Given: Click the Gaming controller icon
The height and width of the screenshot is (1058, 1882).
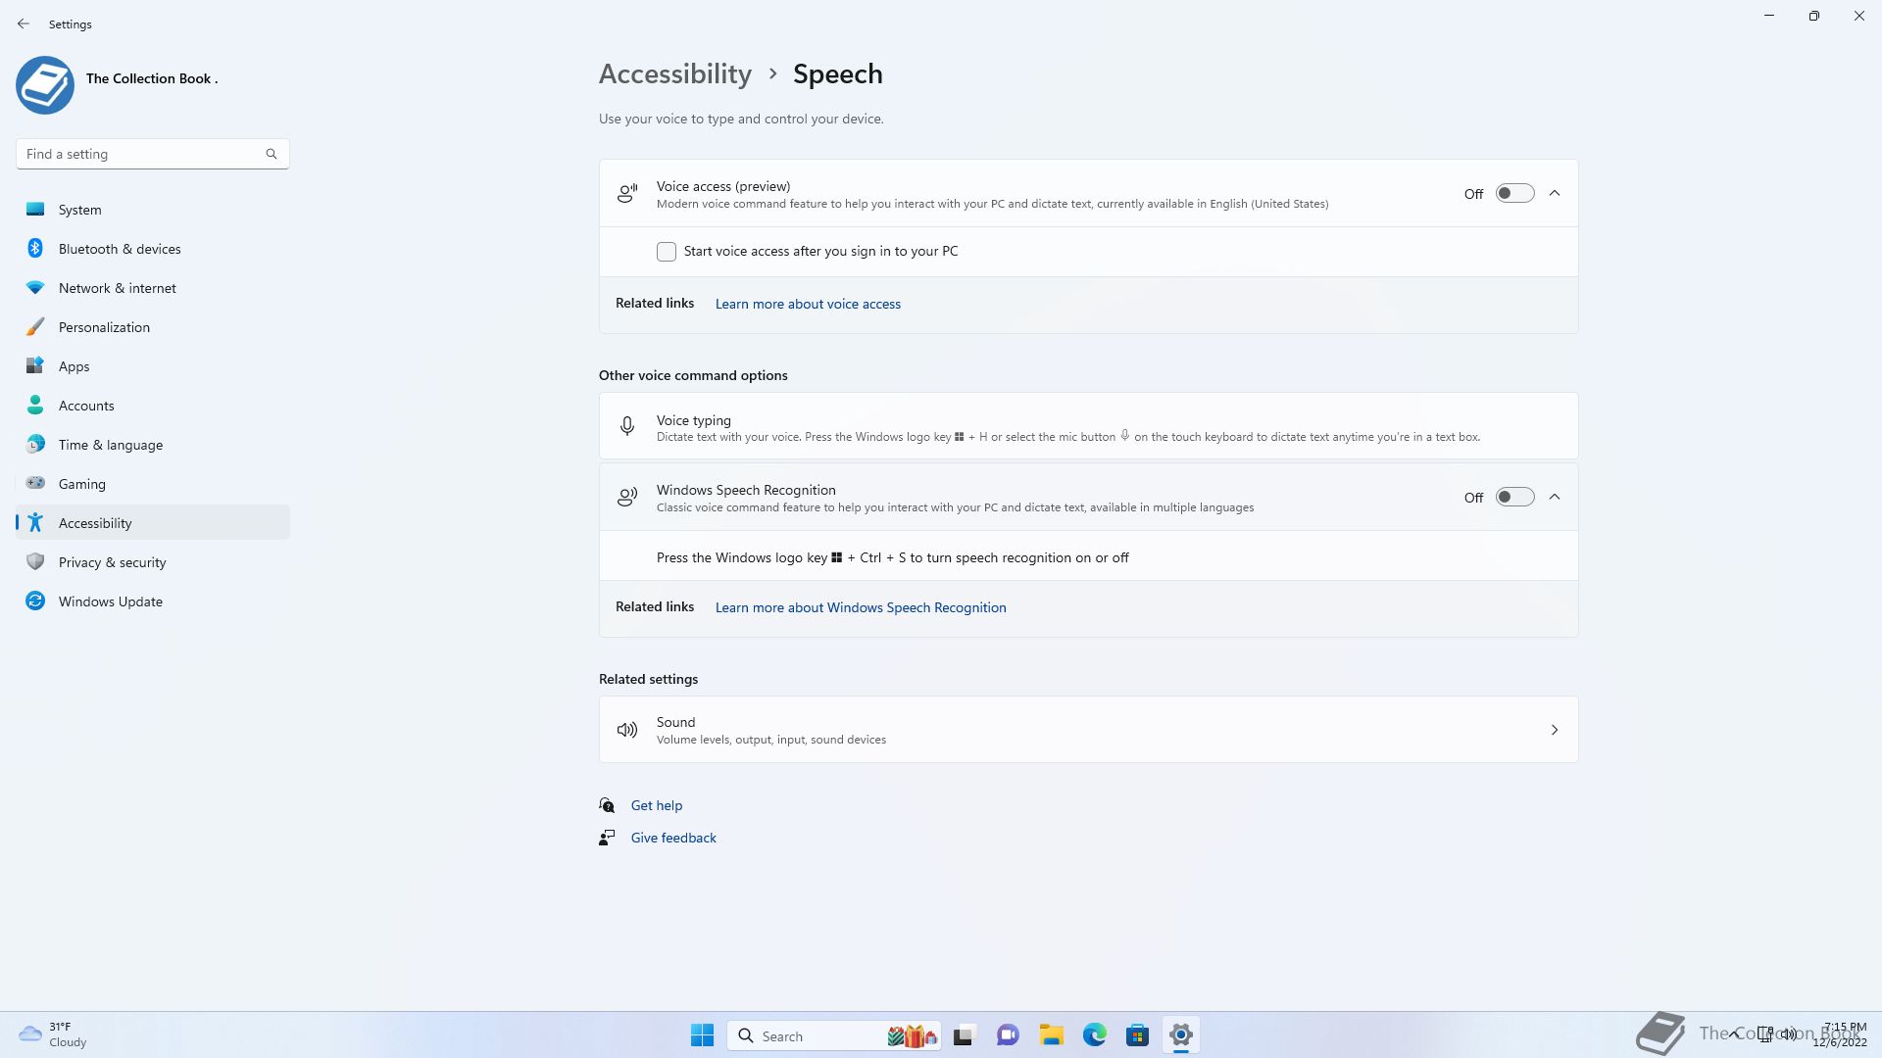Looking at the screenshot, I should 35,483.
